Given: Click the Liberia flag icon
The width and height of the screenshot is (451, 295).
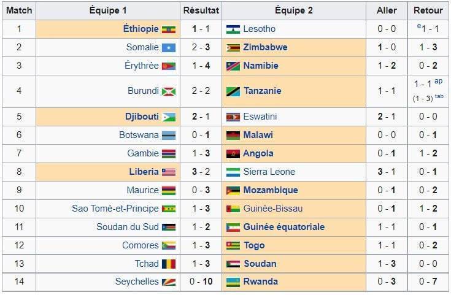Looking at the screenshot, I should (169, 172).
